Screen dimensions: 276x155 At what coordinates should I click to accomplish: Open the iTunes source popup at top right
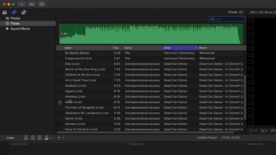coord(236,12)
